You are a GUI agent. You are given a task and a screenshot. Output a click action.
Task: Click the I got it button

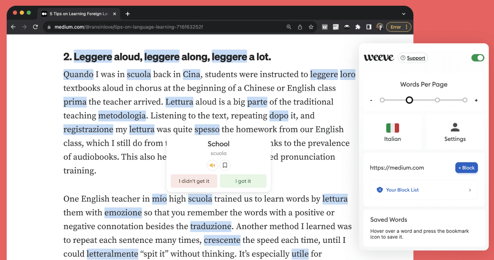pyautogui.click(x=243, y=181)
